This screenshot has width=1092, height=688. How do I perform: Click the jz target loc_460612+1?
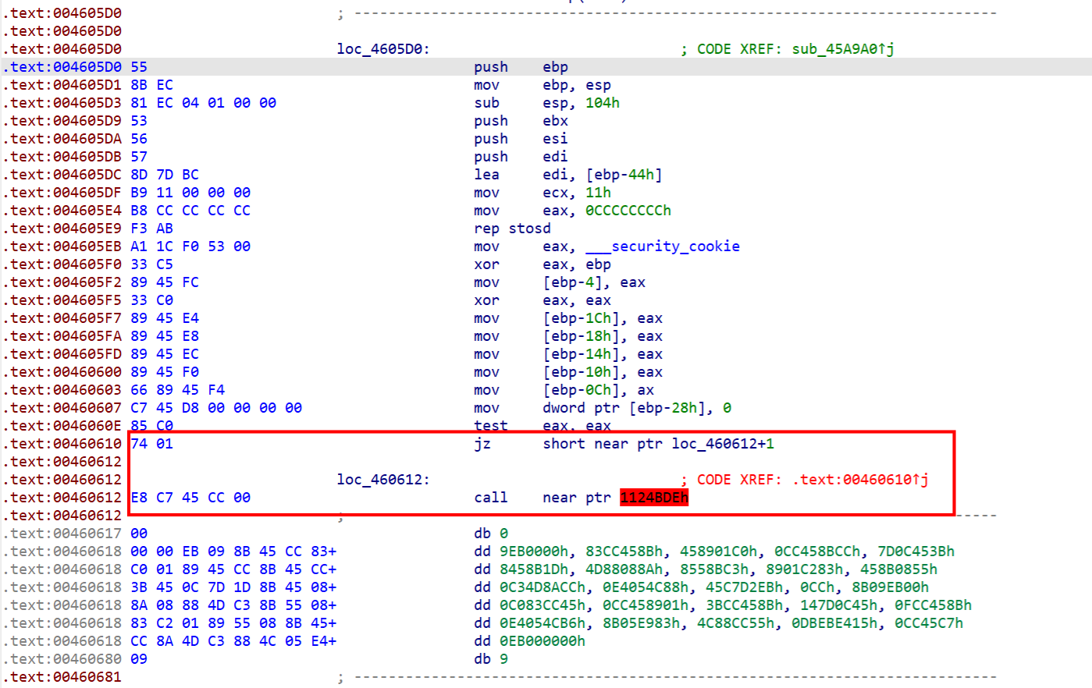(x=724, y=444)
